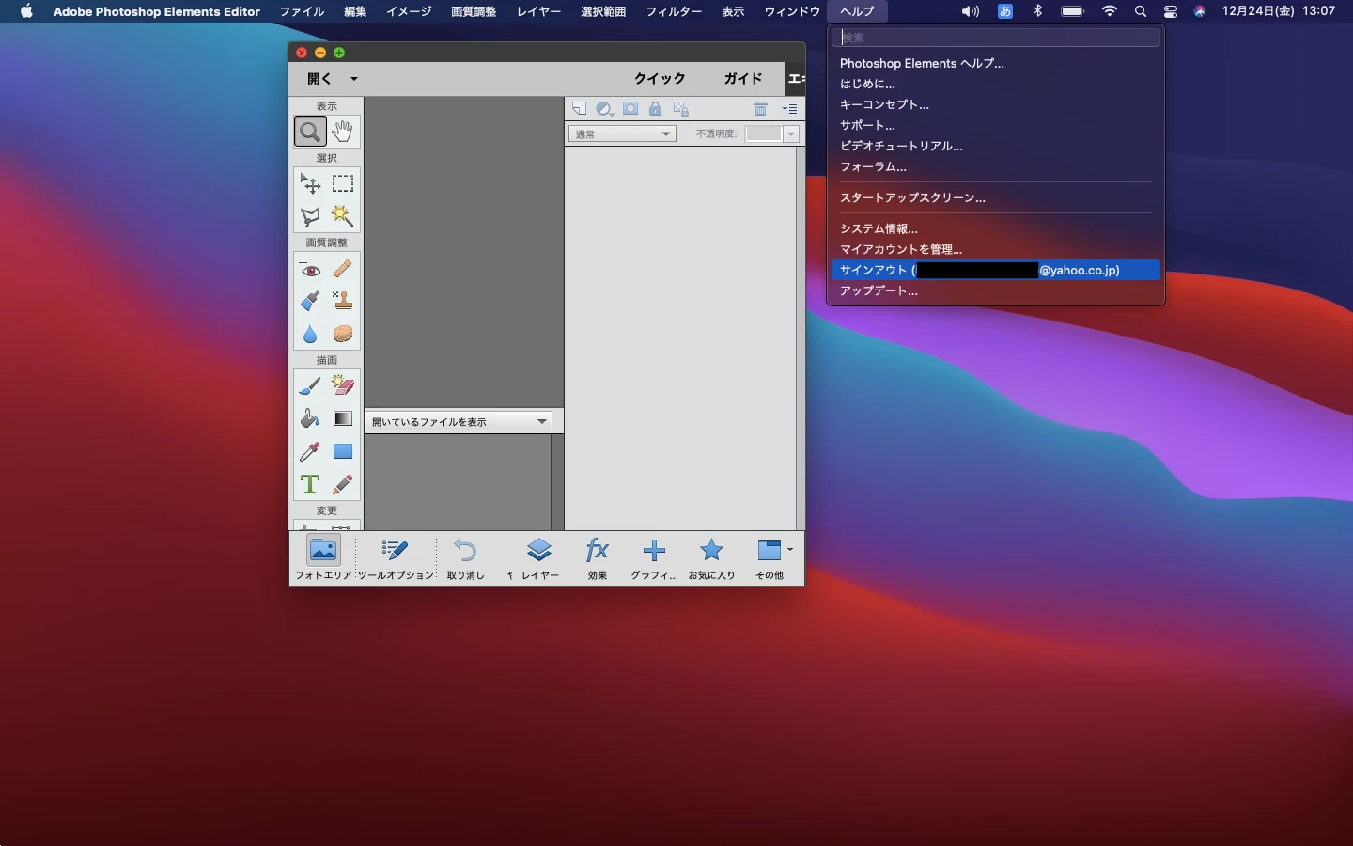Select the Eraser tool

coord(343,386)
